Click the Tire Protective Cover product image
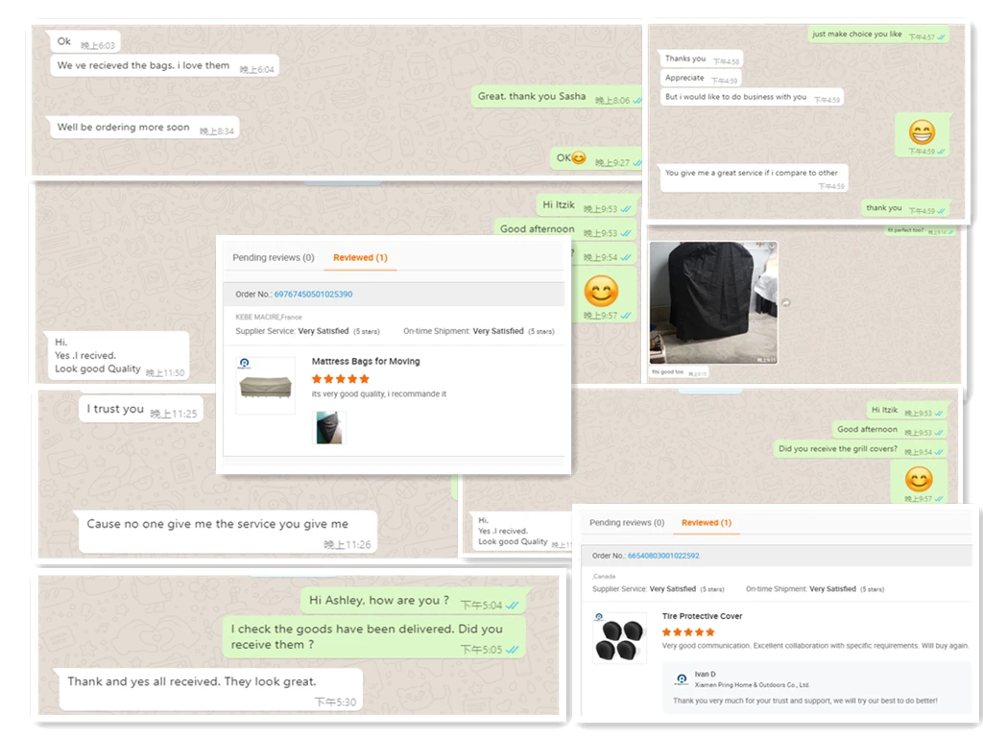This screenshot has height=737, width=983. [619, 638]
